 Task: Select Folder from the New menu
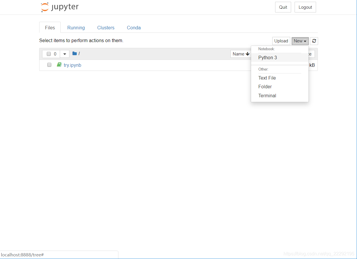(265, 87)
